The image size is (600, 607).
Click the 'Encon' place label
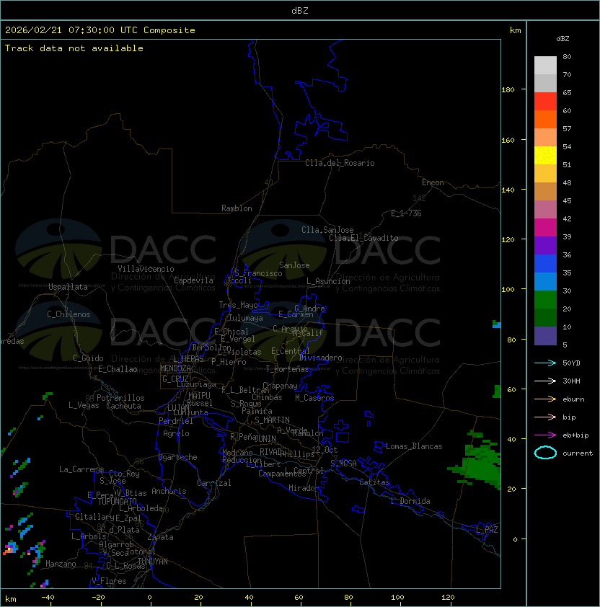[433, 182]
